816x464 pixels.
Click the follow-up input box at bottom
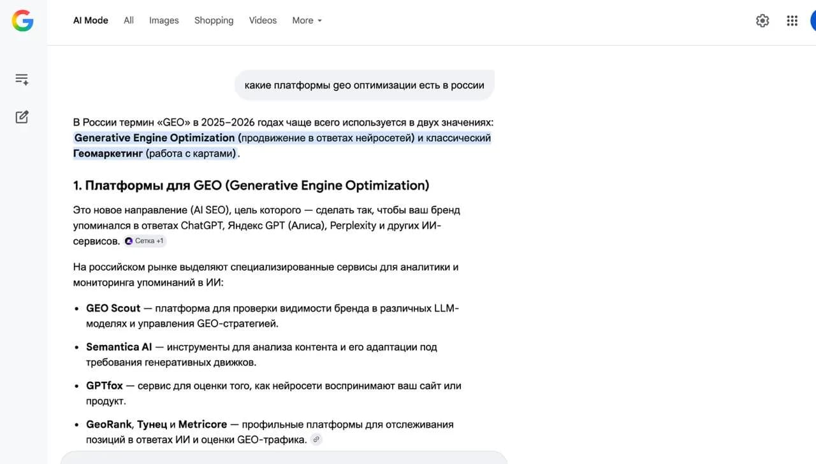click(284, 458)
